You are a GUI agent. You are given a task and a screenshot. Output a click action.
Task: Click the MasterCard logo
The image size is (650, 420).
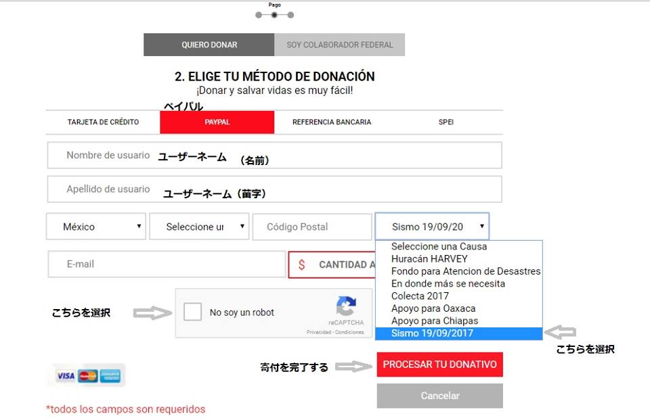point(87,376)
